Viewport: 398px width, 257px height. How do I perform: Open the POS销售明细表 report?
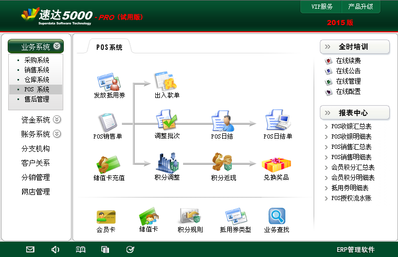[x=351, y=157]
